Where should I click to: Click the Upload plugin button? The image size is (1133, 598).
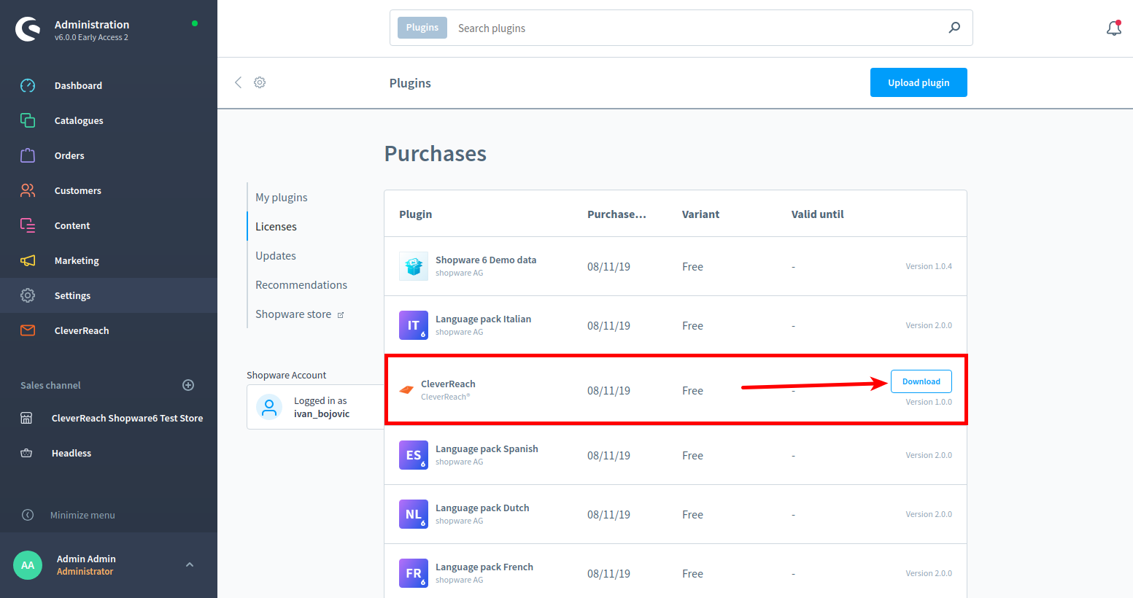[919, 82]
